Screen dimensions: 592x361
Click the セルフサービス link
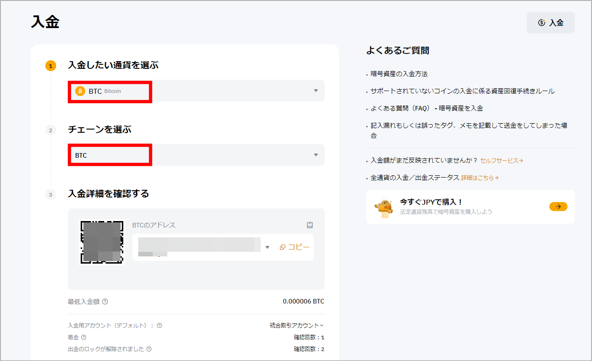tap(501, 160)
